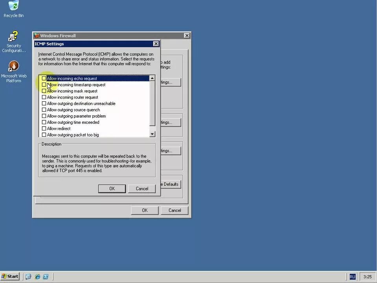
Task: Select the 'Allow incoming echo request' row text
Action: (x=72, y=79)
